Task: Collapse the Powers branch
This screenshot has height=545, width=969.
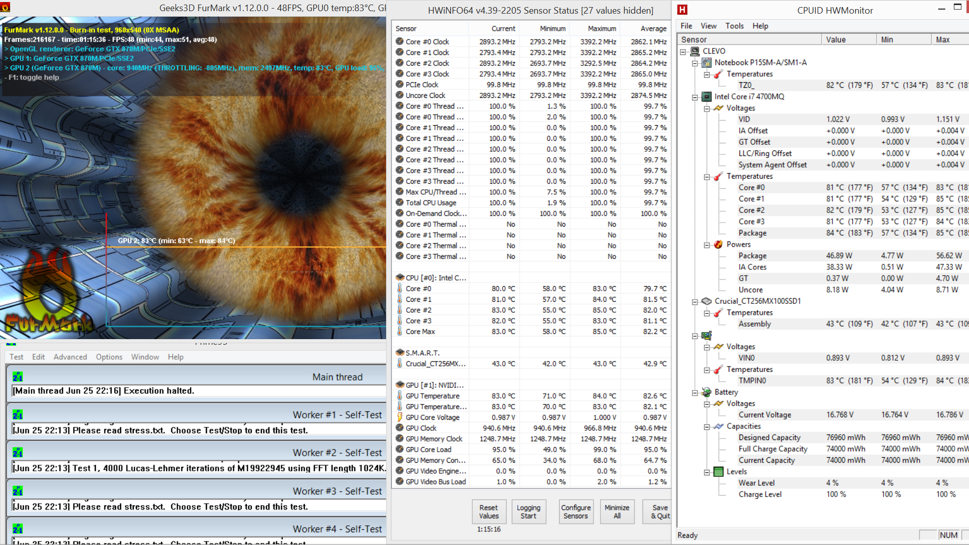Action: (707, 245)
